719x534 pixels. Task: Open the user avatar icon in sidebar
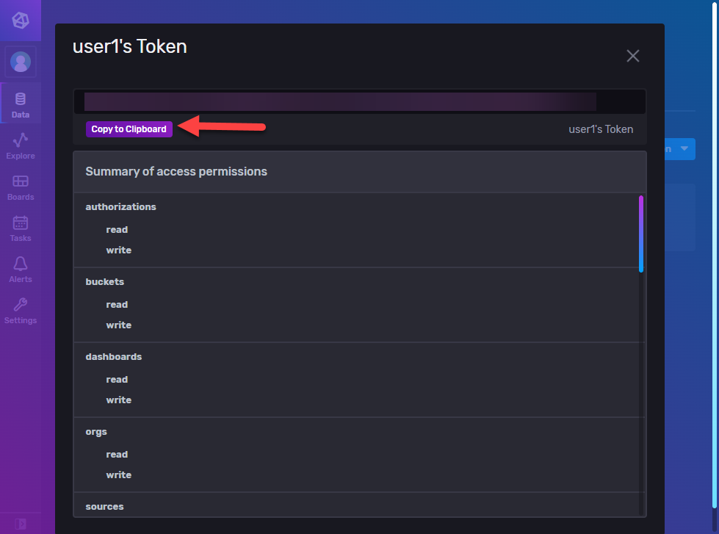pos(20,62)
